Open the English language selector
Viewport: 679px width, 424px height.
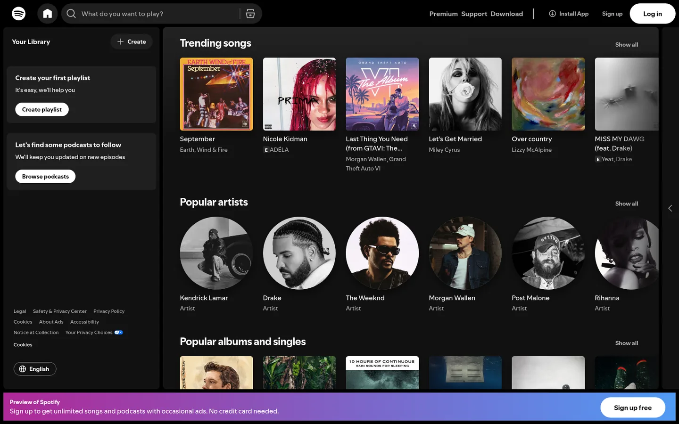35,369
